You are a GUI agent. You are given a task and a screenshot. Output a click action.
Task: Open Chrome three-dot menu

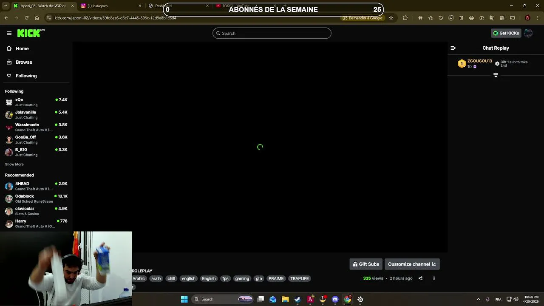click(x=538, y=18)
